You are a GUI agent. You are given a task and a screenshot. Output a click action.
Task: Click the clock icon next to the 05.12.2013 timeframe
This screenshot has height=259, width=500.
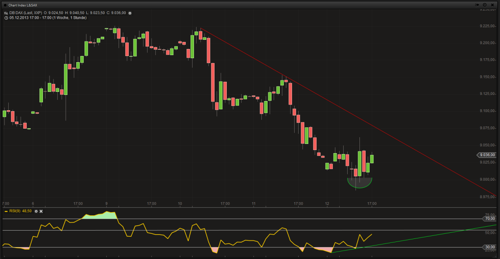(x=6, y=18)
